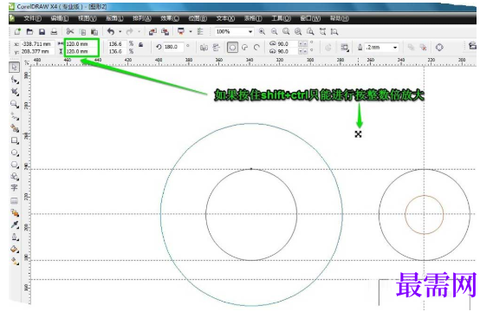The width and height of the screenshot is (493, 312).
Task: Expand the Undo history dropdown arrow
Action: 120,31
